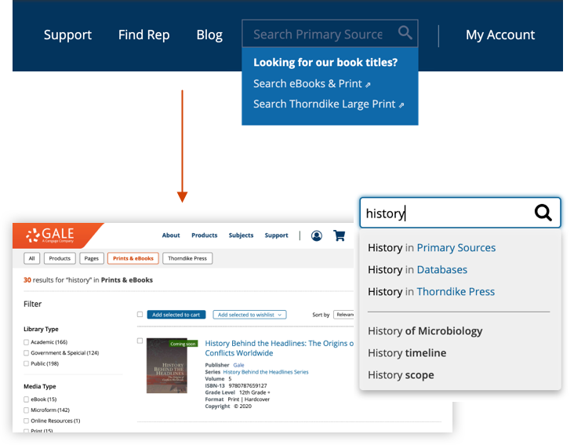Click the search magnifier beside 'history' query
This screenshot has height=445, width=574.
point(543,213)
